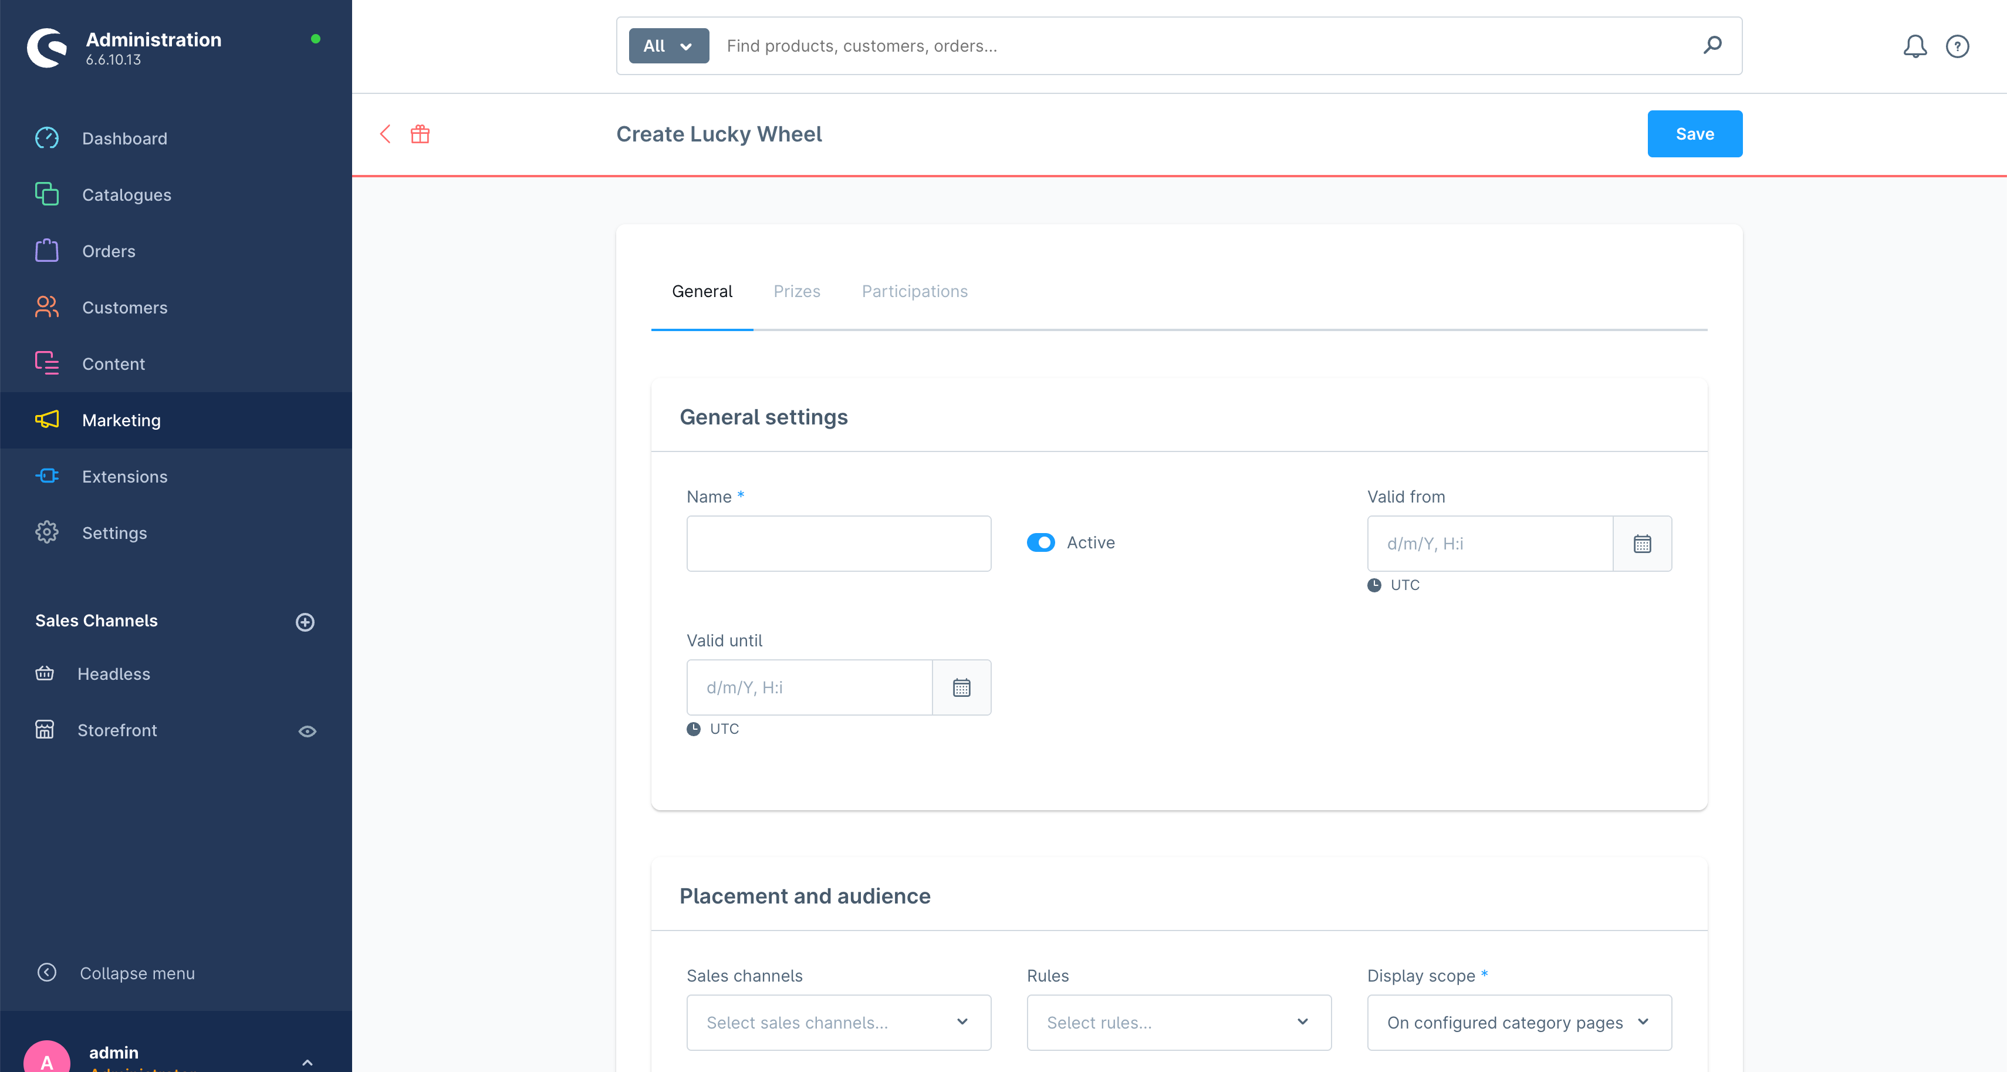Click the help question mark icon
This screenshot has width=2007, height=1072.
click(x=1957, y=46)
